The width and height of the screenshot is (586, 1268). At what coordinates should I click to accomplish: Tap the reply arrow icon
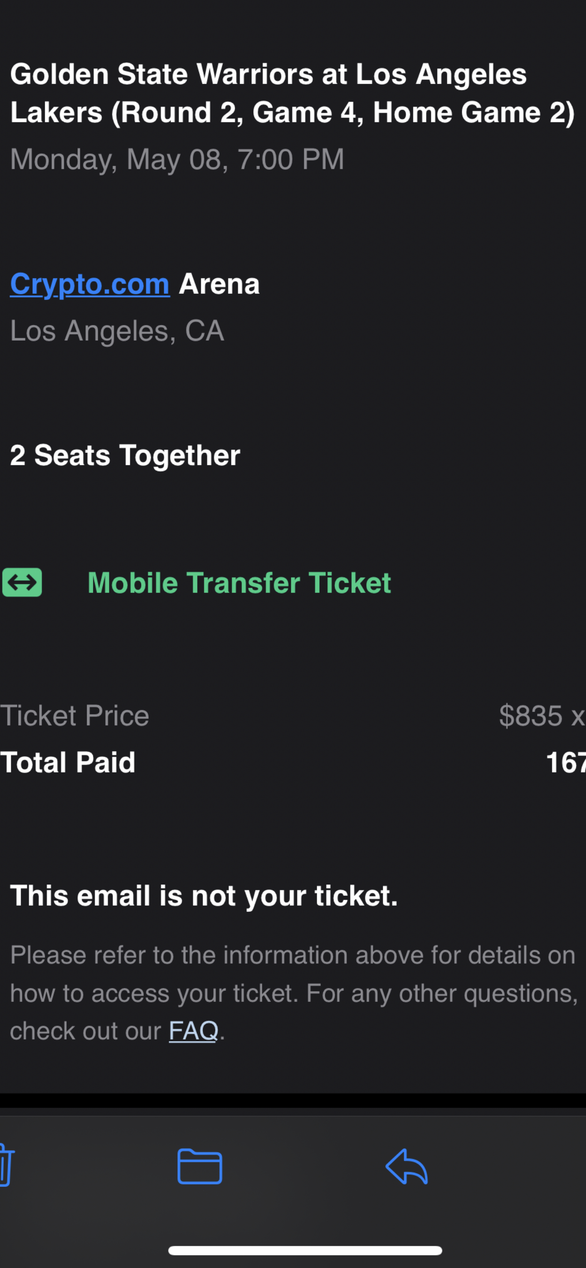pyautogui.click(x=407, y=1166)
